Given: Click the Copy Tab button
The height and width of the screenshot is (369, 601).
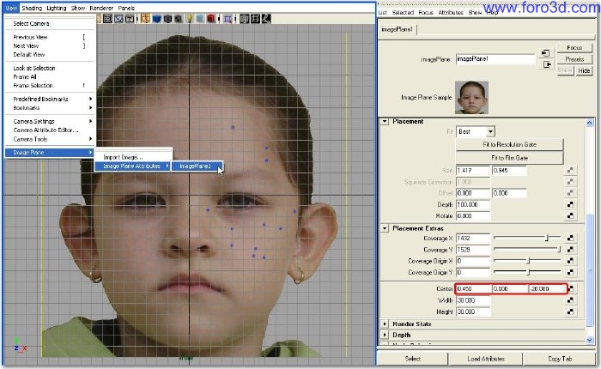Looking at the screenshot, I should [x=560, y=359].
